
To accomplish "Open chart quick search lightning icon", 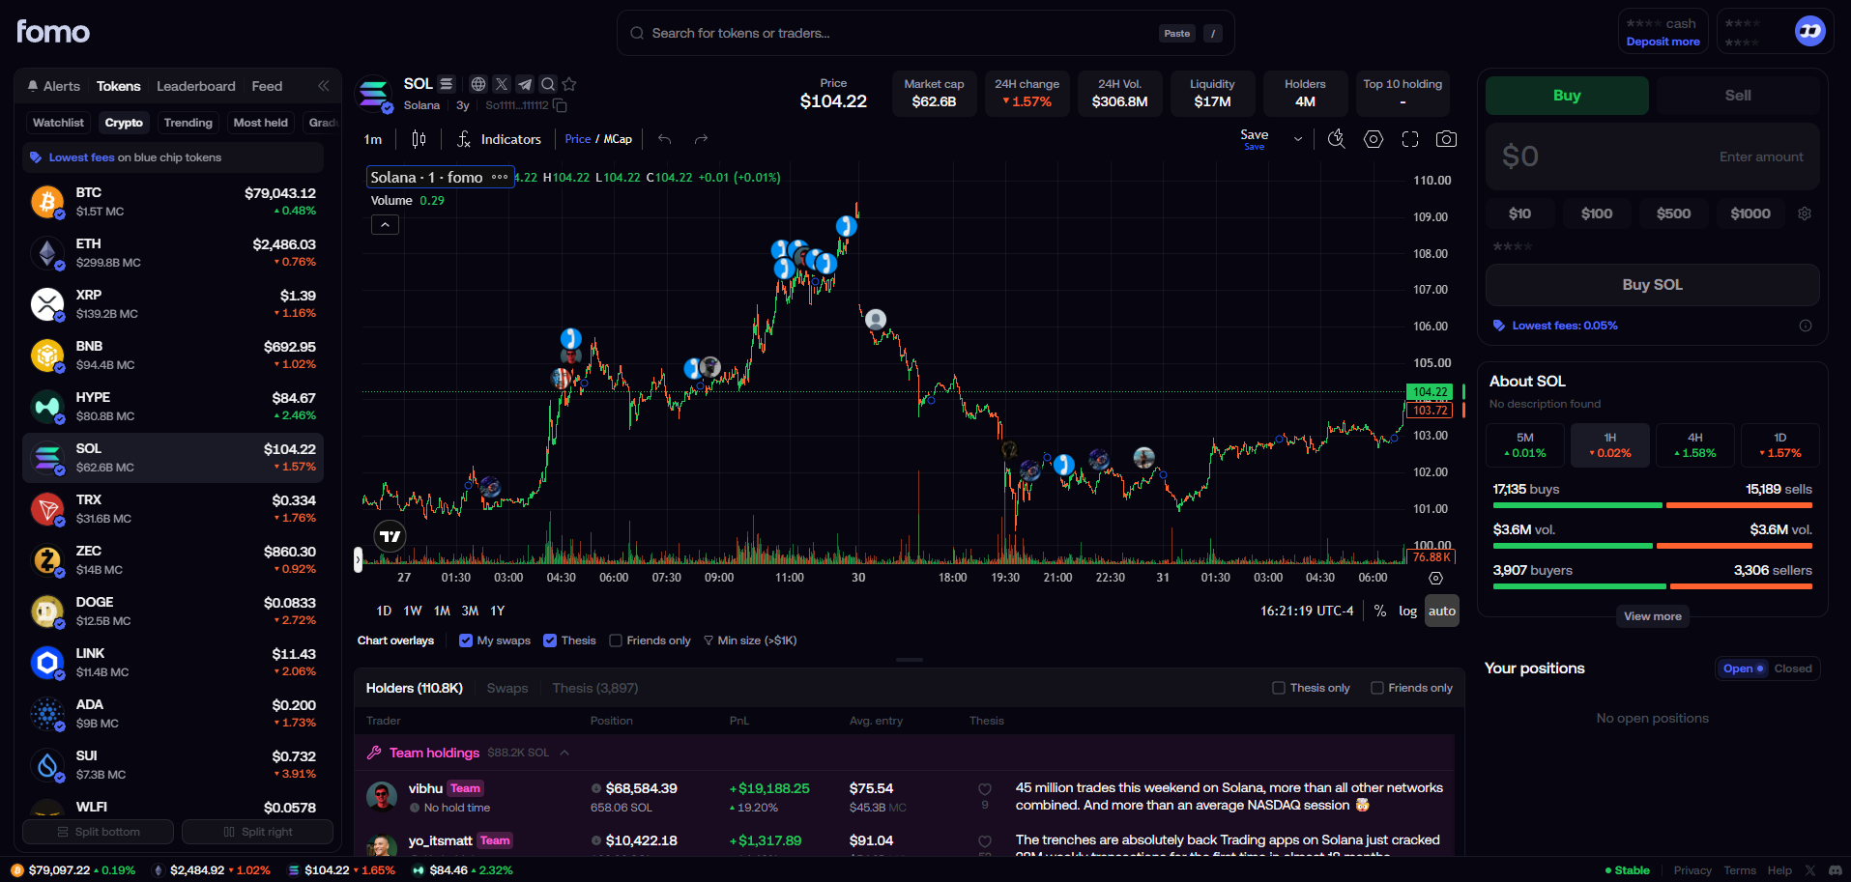I will tap(1337, 139).
